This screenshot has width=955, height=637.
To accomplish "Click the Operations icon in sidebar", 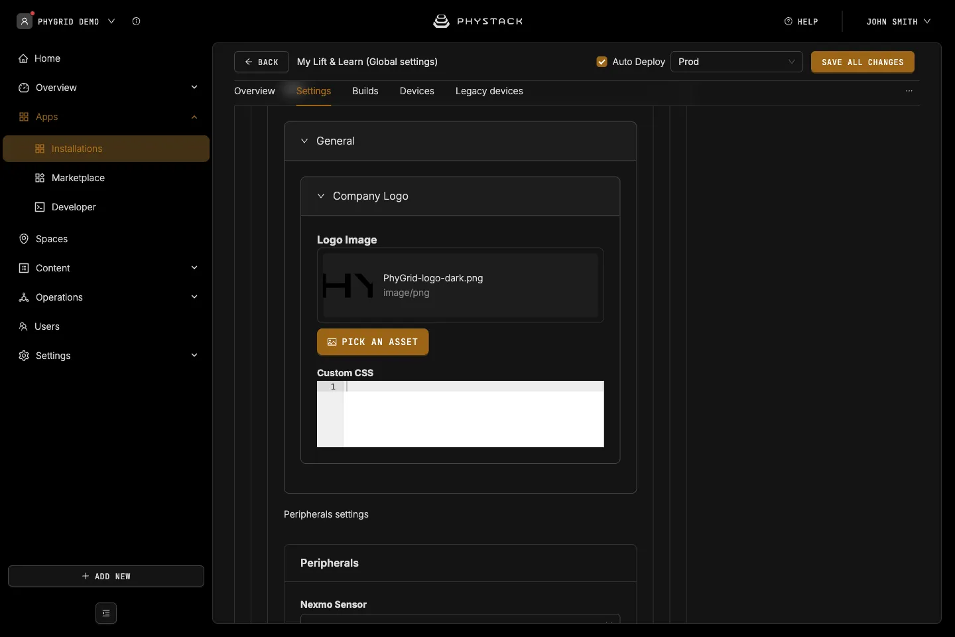I will (24, 297).
